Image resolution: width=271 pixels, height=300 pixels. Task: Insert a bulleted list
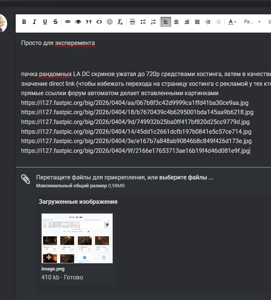point(143,22)
